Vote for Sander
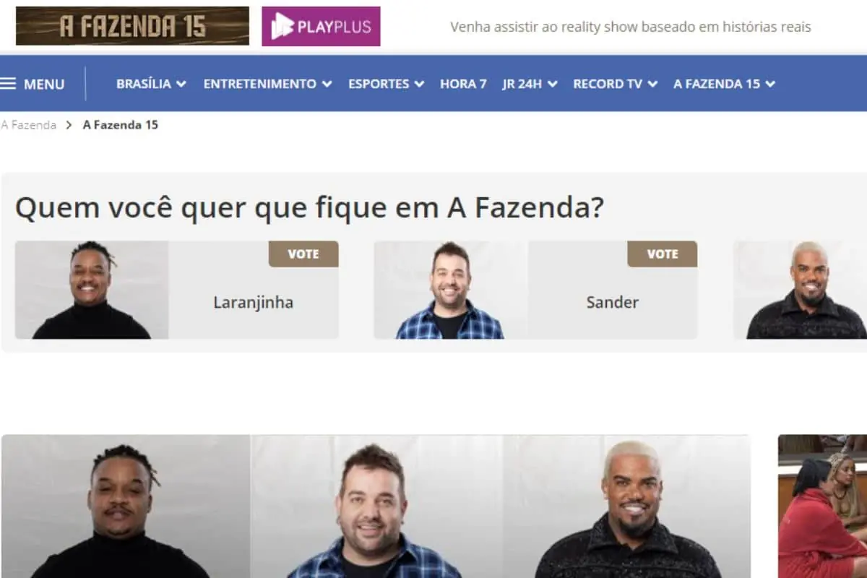867x578 pixels. (x=662, y=254)
